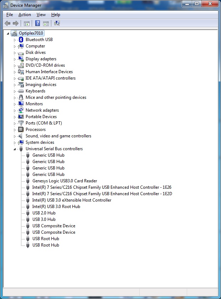221x299 pixels.
Task: Select Host Controller - 1E26 entry
Action: pyautogui.click(x=102, y=187)
